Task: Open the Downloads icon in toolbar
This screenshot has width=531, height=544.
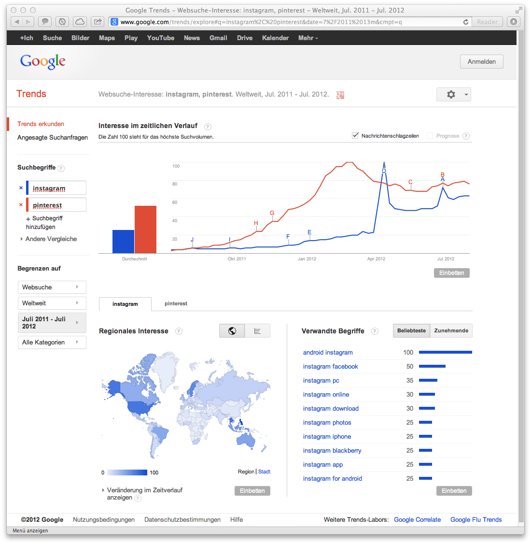Action: [514, 22]
